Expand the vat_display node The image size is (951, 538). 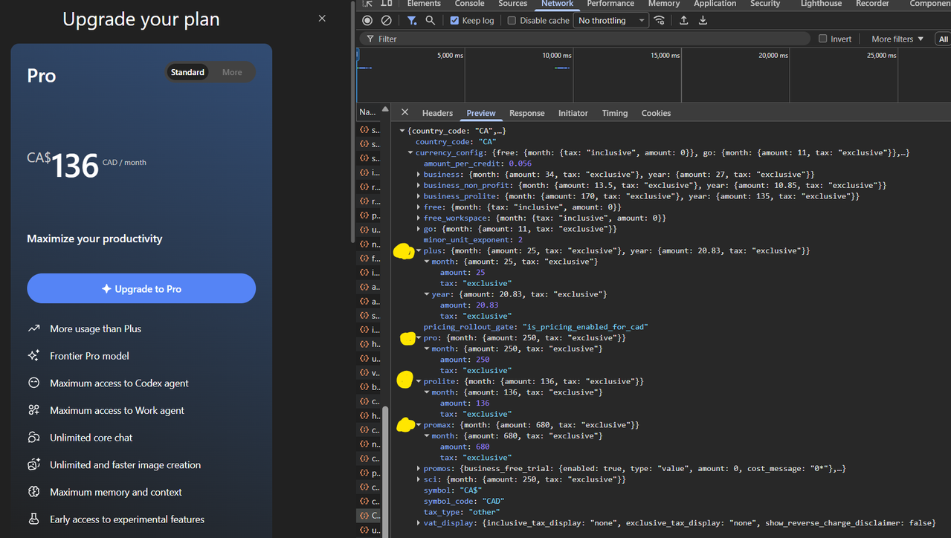pyautogui.click(x=418, y=523)
